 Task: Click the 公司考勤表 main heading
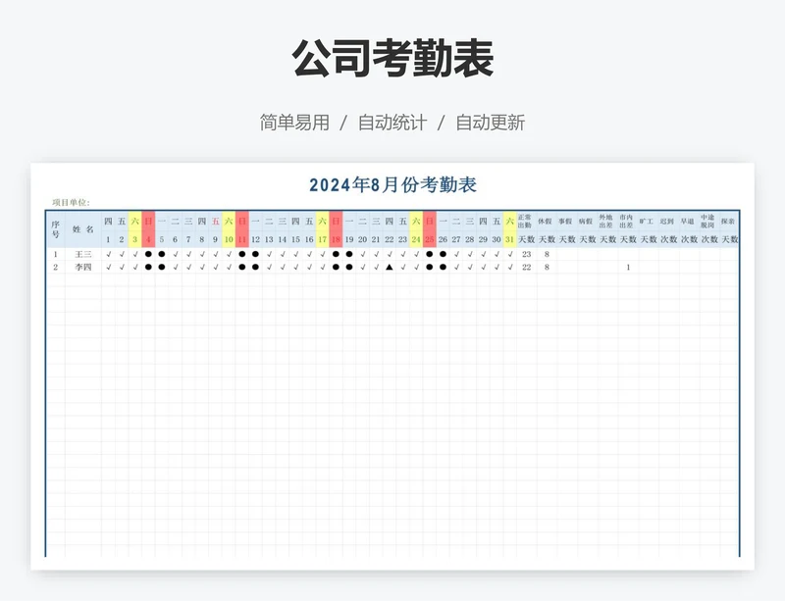point(392,59)
